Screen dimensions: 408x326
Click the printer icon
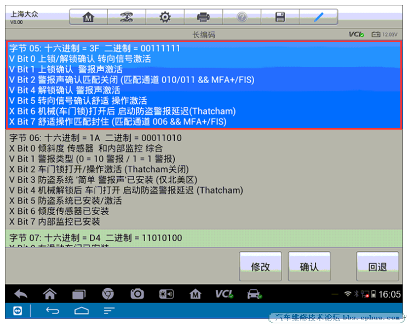[204, 17]
